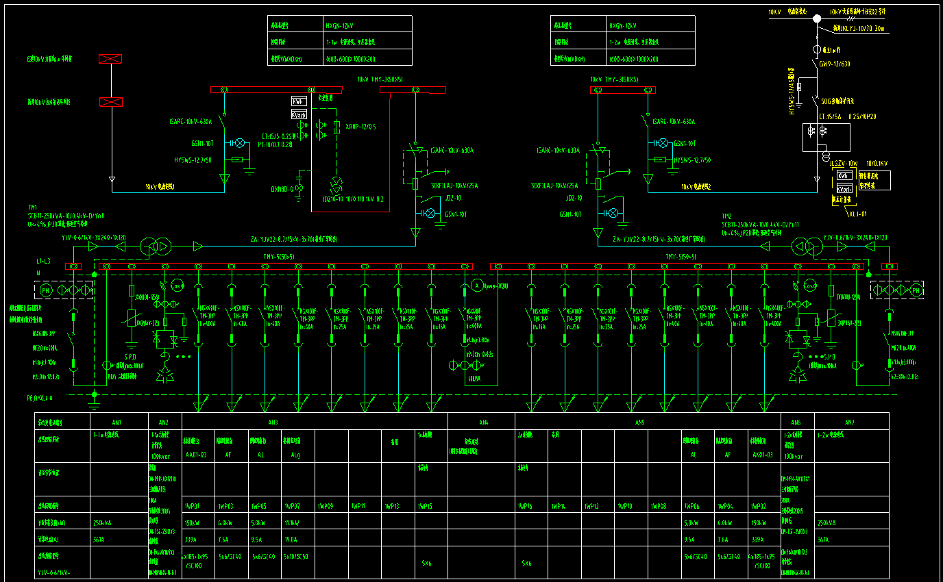Click the white filled node on 10KV line
This screenshot has height=582, width=943.
tap(816, 19)
